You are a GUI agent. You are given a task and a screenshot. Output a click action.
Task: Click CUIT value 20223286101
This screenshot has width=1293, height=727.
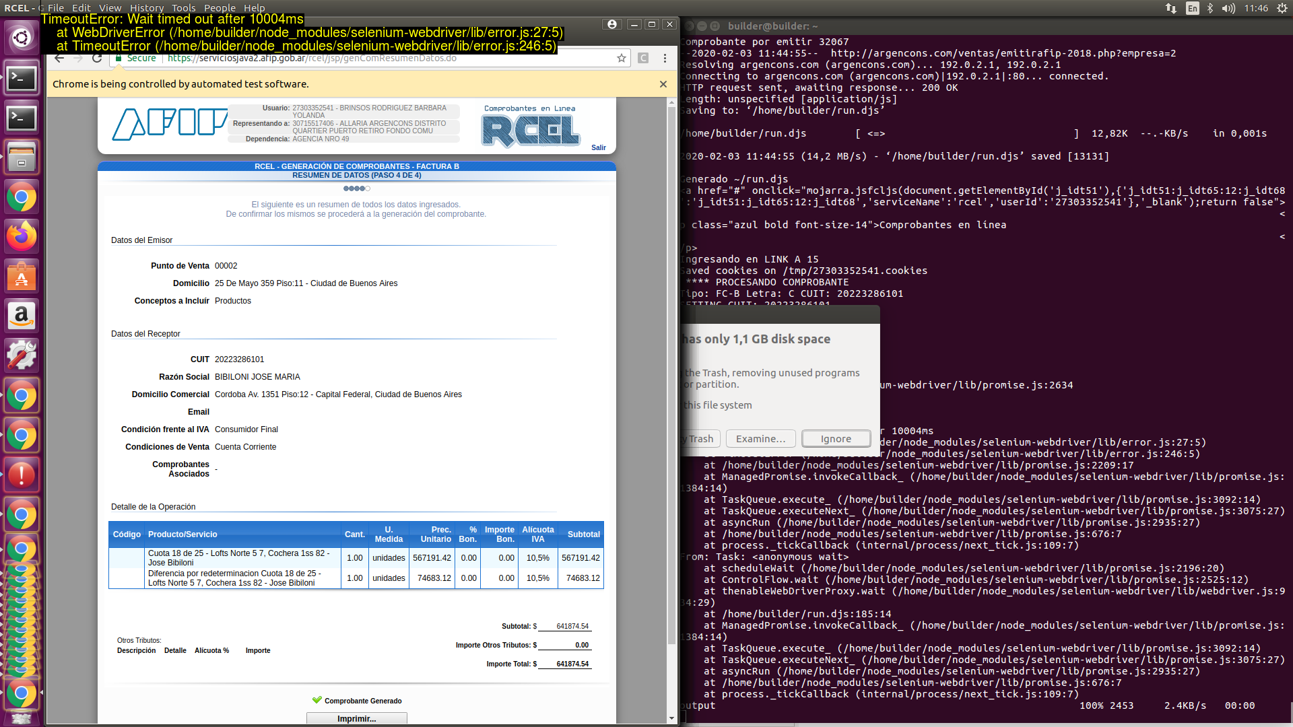[239, 359]
